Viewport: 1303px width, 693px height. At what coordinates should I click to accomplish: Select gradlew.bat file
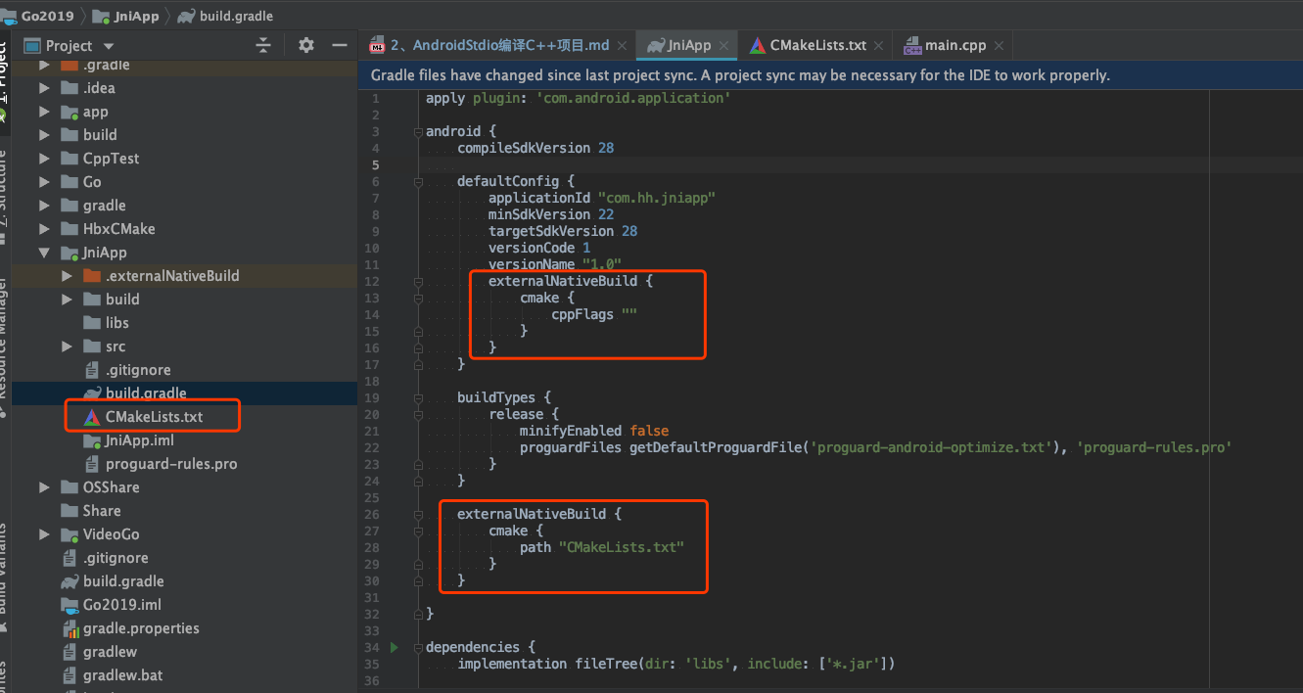tap(123, 675)
